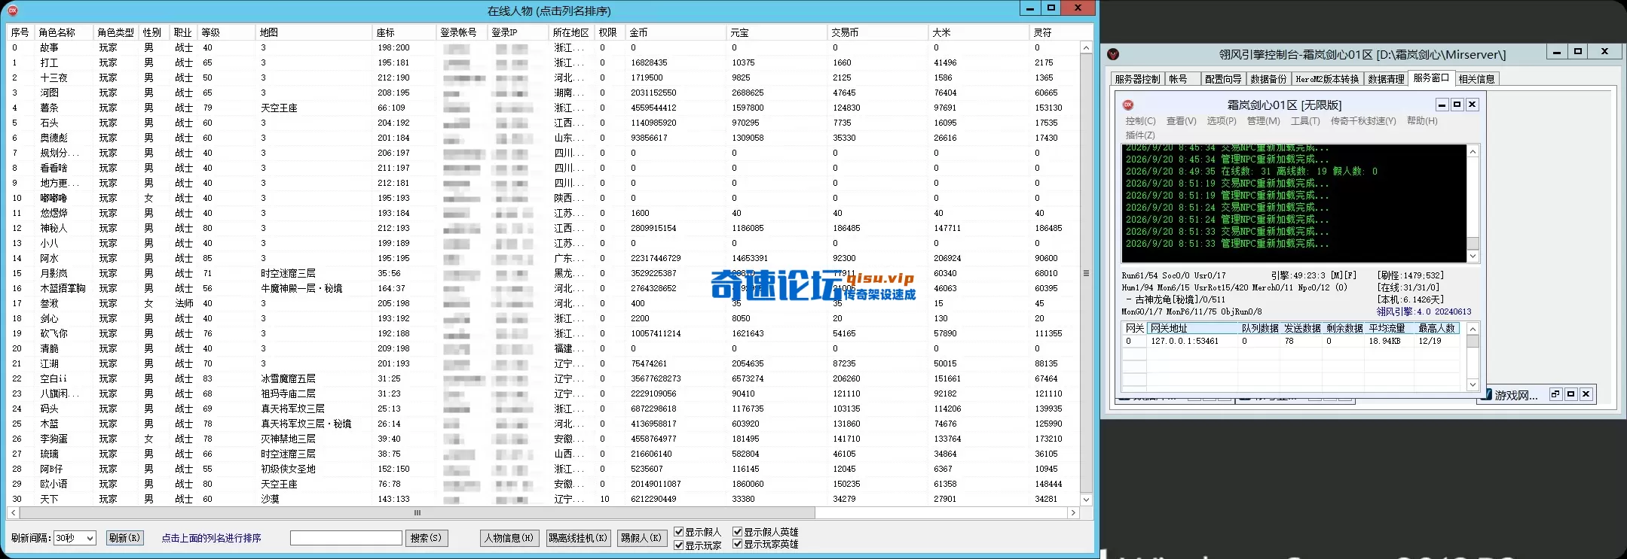Open 人物信息(H) for the selected character
Viewport: 1627px width, 559px height.
509,538
